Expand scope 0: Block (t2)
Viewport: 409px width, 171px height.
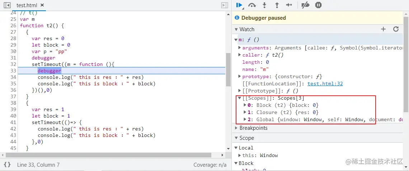tap(245, 105)
